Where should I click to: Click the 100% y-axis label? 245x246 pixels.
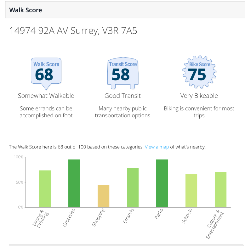[x=19, y=157]
